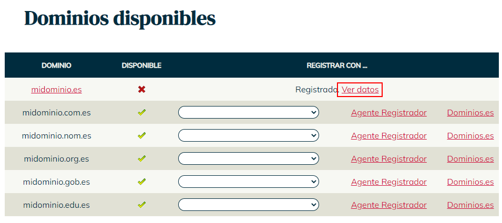This screenshot has height=223, width=502.
Task: Open the registrar dropdown for midominio.com.es
Action: (x=248, y=112)
